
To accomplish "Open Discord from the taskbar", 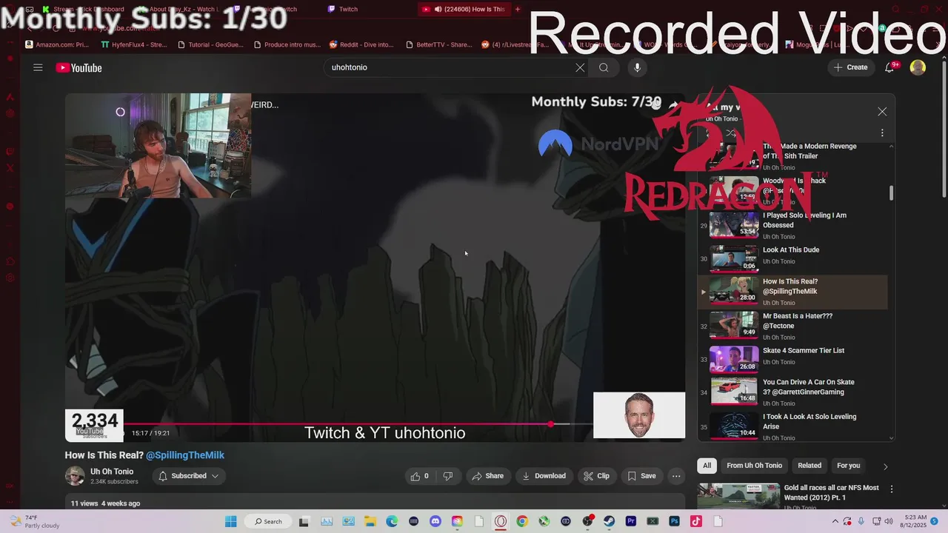I will pyautogui.click(x=435, y=521).
